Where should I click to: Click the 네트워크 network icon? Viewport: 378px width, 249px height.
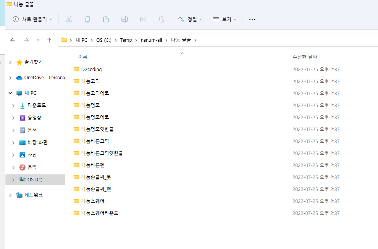tap(19, 195)
